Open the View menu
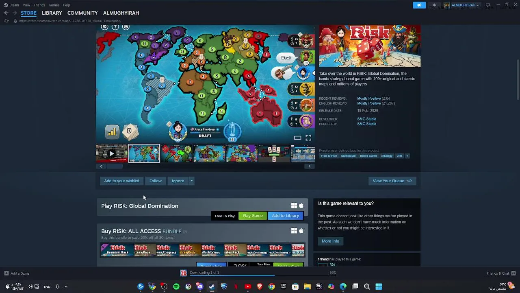The height and width of the screenshot is (293, 520). coord(26,5)
